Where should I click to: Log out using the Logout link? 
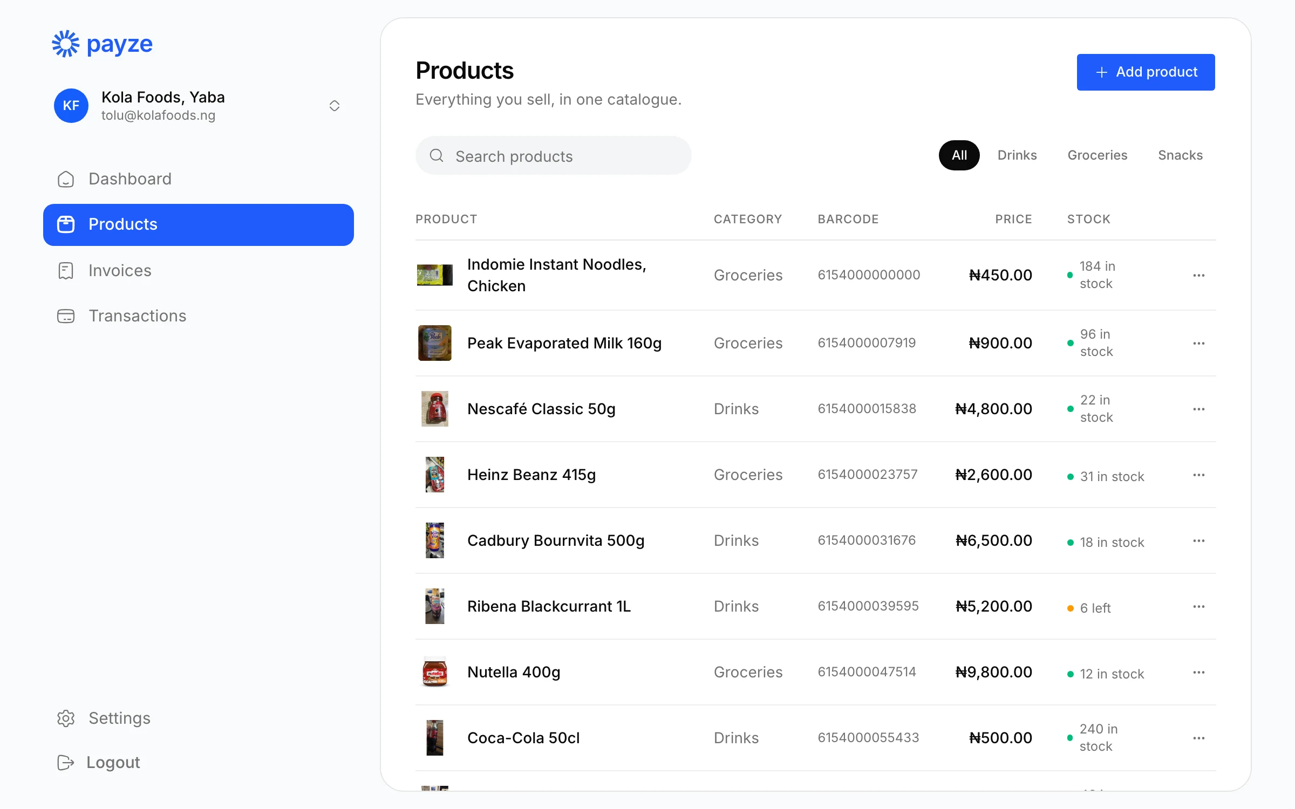98,763
